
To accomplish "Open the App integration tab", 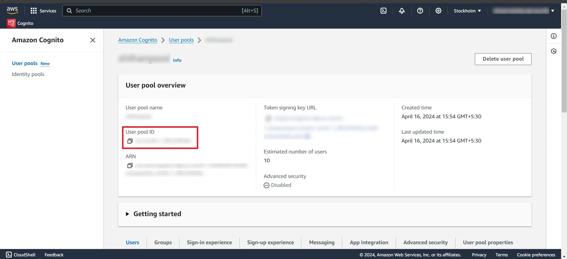I will [x=369, y=242].
